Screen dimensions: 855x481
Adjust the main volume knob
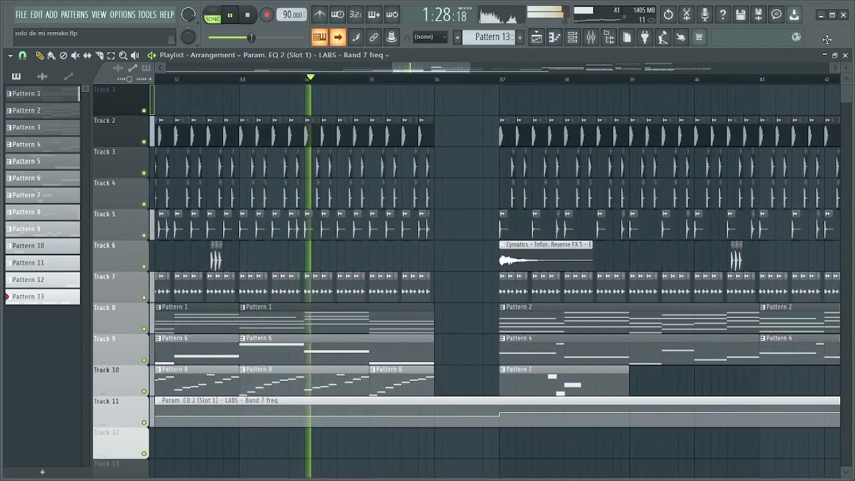tap(189, 15)
